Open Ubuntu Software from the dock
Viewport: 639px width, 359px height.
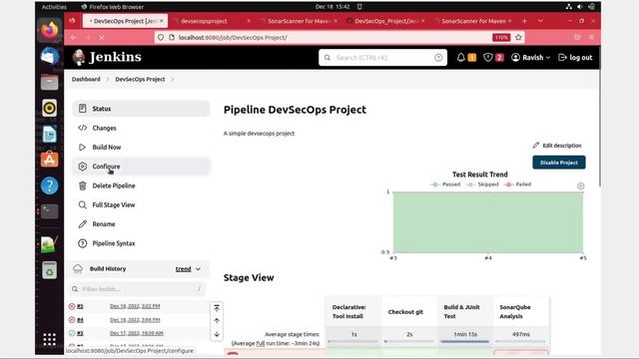coord(49,160)
